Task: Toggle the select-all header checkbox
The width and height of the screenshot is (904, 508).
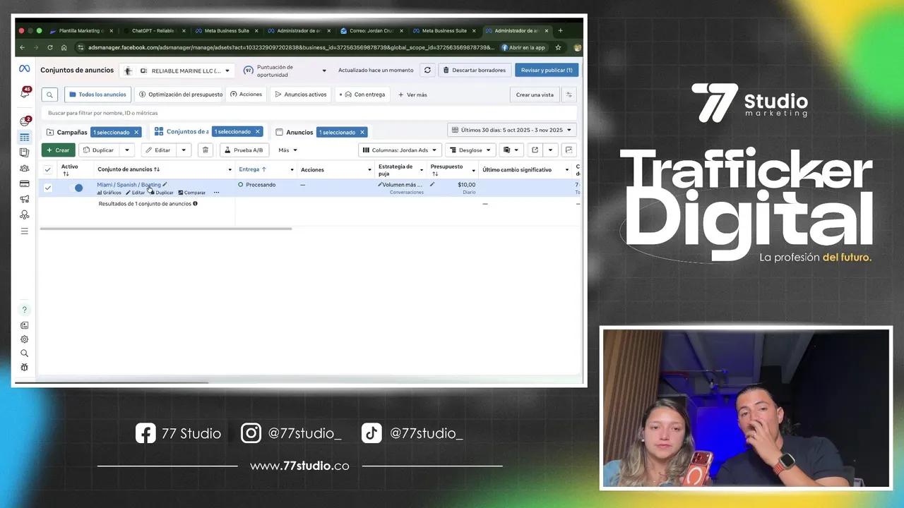Action: pyautogui.click(x=48, y=169)
